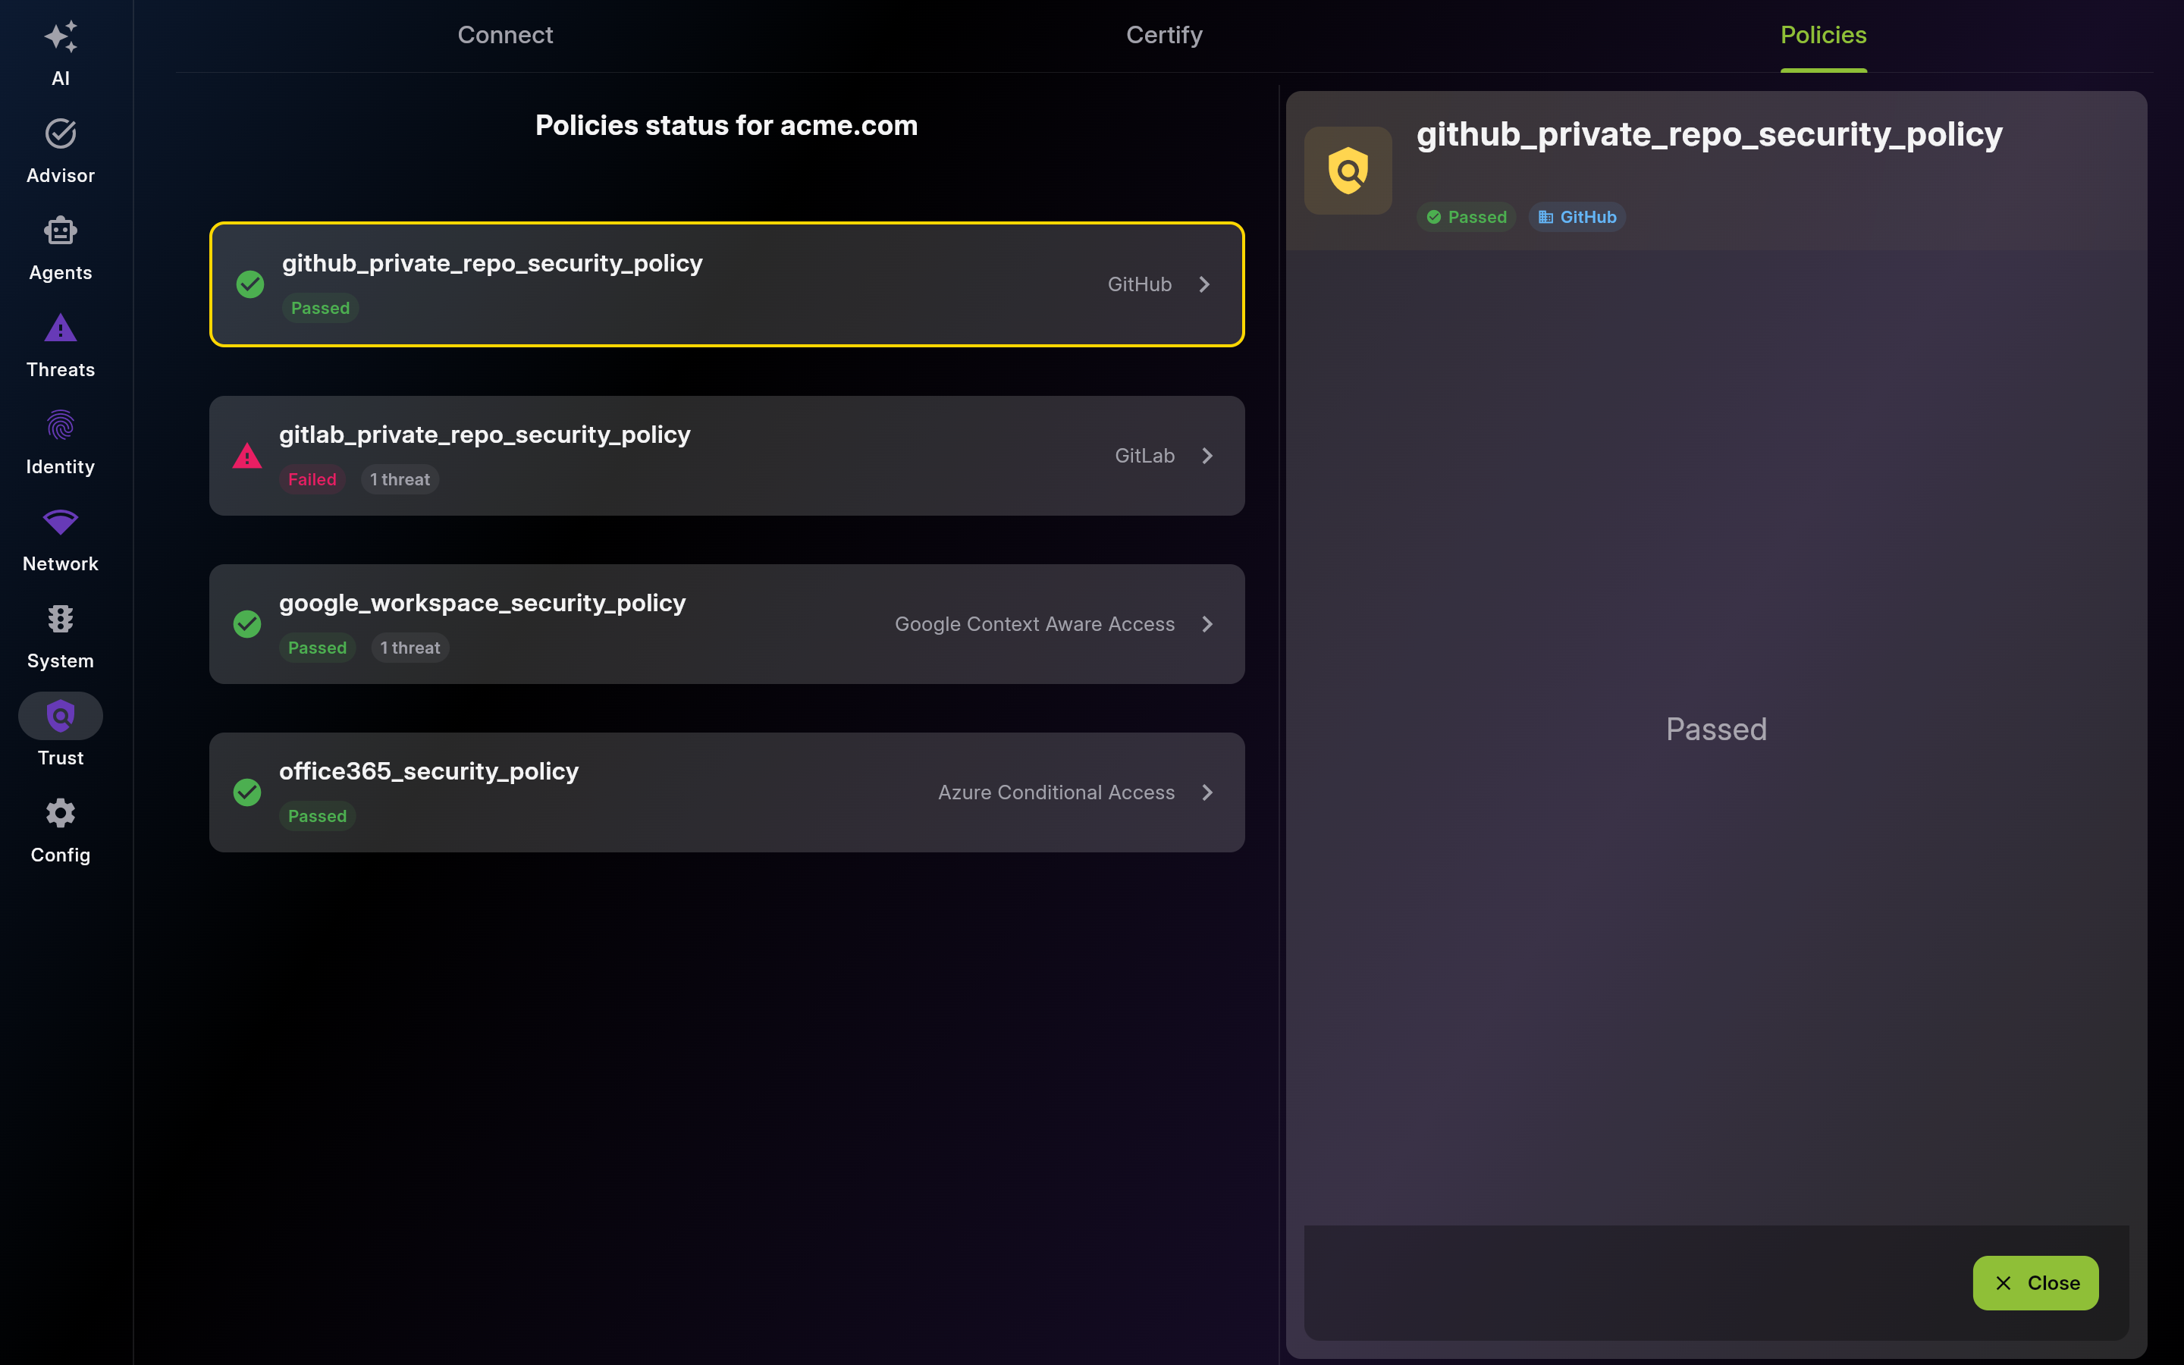The image size is (2184, 1365).
Task: Click the large Passed text in details body
Action: 1715,730
